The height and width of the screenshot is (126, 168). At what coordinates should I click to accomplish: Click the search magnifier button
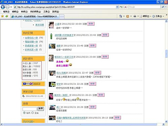coord(163,7)
